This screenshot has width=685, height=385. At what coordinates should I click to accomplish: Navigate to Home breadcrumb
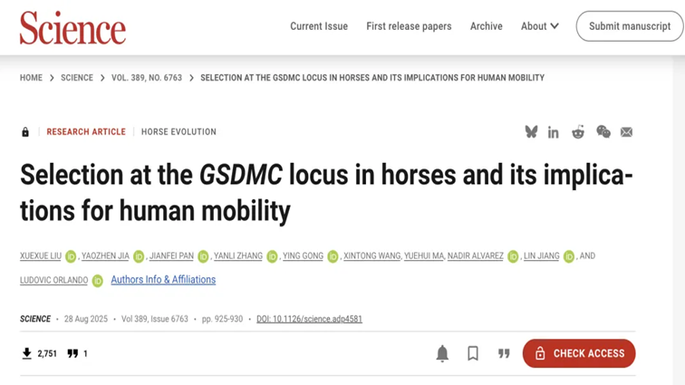click(x=31, y=78)
